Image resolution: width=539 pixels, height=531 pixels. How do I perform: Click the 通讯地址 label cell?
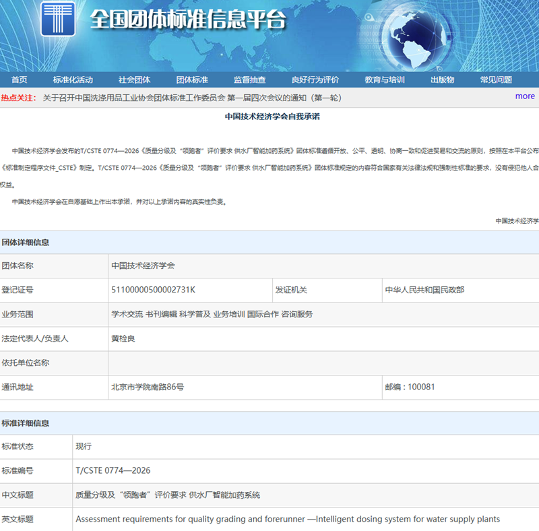click(54, 387)
